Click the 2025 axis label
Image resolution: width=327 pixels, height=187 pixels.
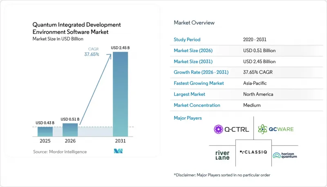(45, 141)
